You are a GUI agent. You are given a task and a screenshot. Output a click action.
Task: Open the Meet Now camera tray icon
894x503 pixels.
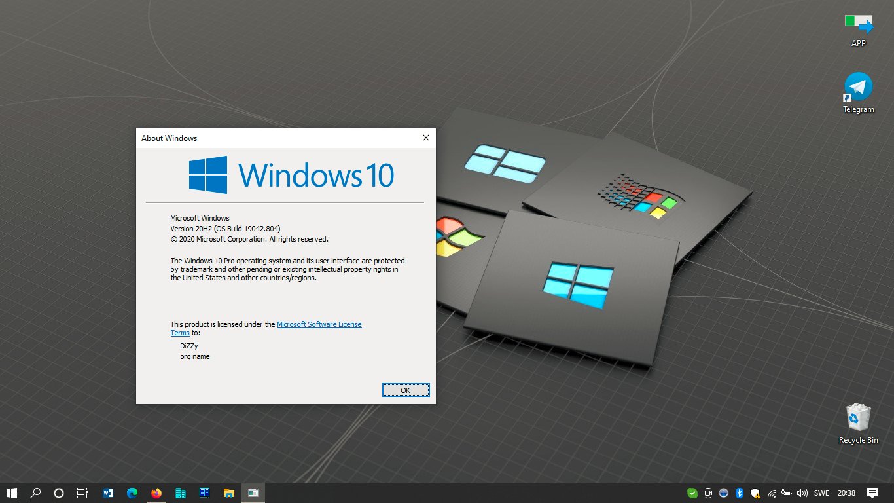708,493
